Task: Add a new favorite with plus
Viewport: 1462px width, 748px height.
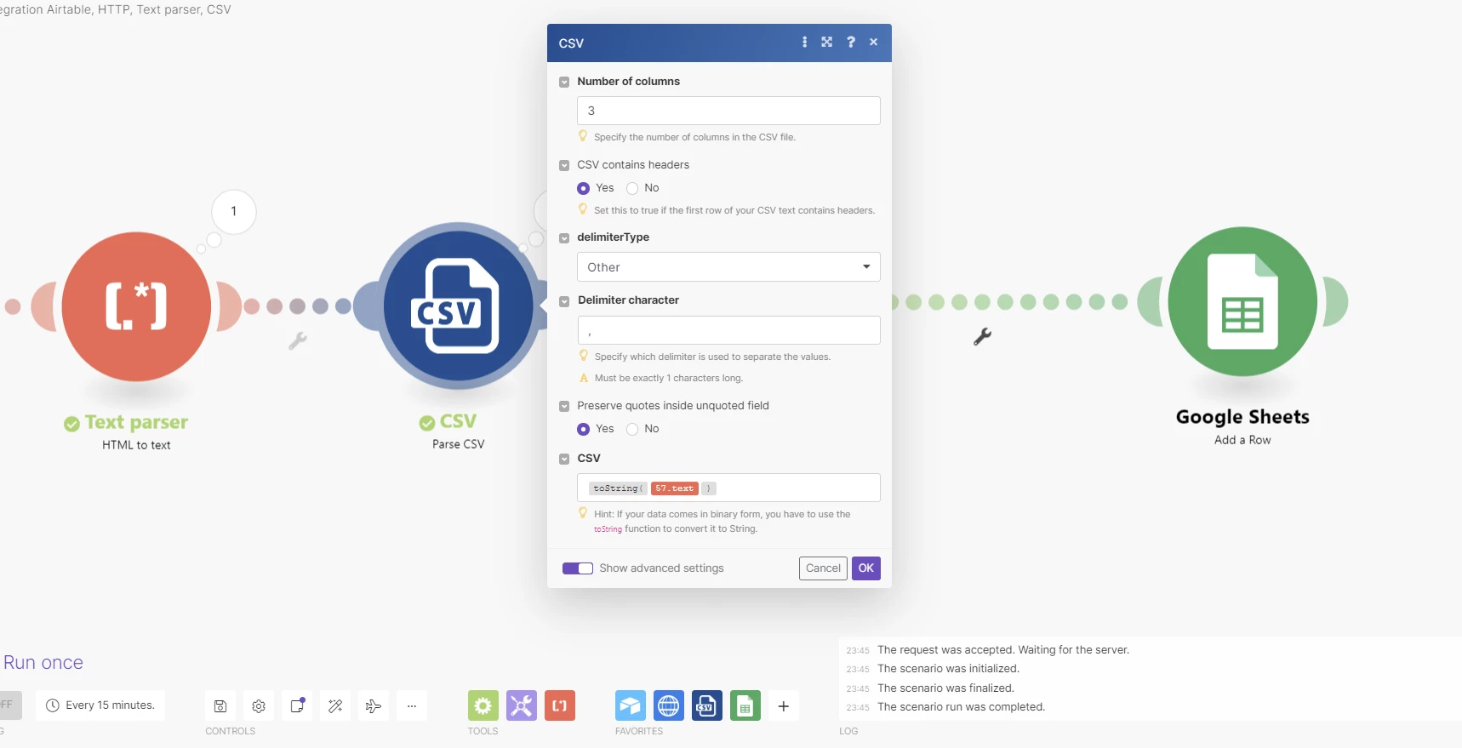Action: 784,705
